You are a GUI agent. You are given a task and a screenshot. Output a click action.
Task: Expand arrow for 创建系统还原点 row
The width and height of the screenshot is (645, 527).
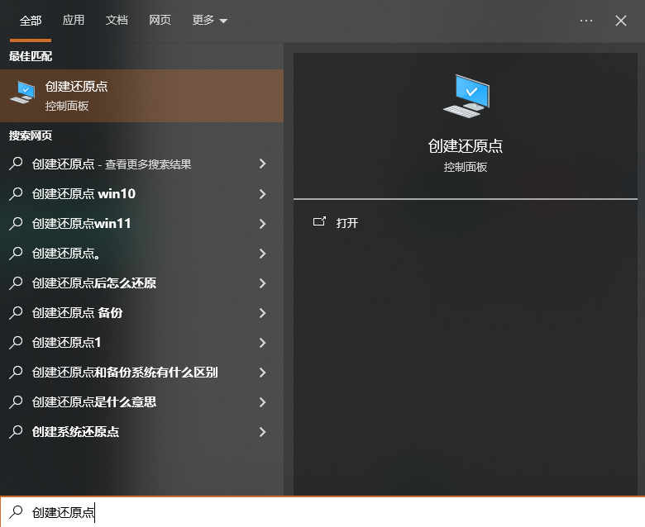(x=262, y=432)
